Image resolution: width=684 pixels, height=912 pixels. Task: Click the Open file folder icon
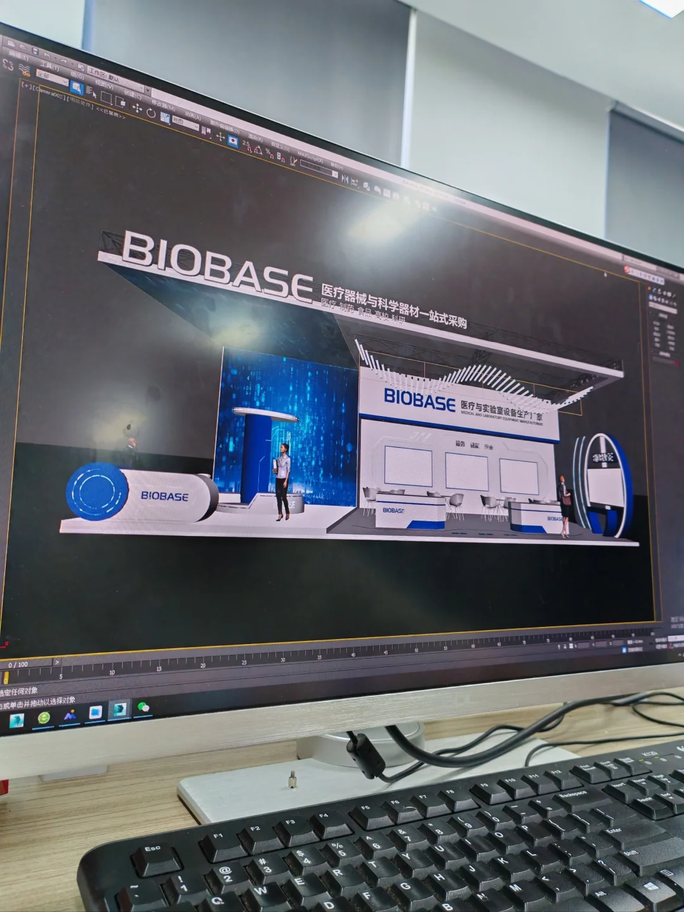click(23, 47)
